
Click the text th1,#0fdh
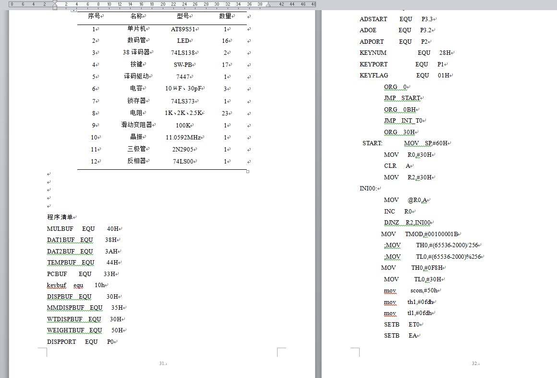pyautogui.click(x=420, y=302)
